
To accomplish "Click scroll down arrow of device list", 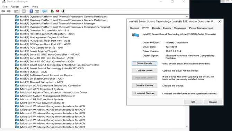I will pos(187,126).
